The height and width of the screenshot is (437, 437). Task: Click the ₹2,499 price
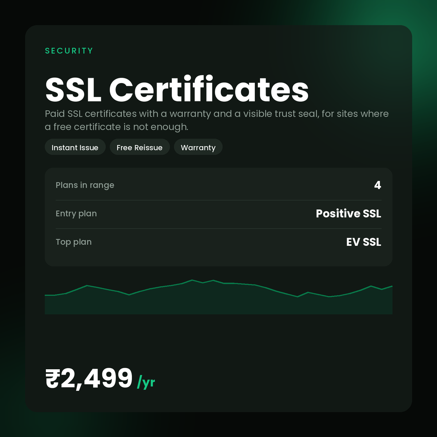(89, 378)
